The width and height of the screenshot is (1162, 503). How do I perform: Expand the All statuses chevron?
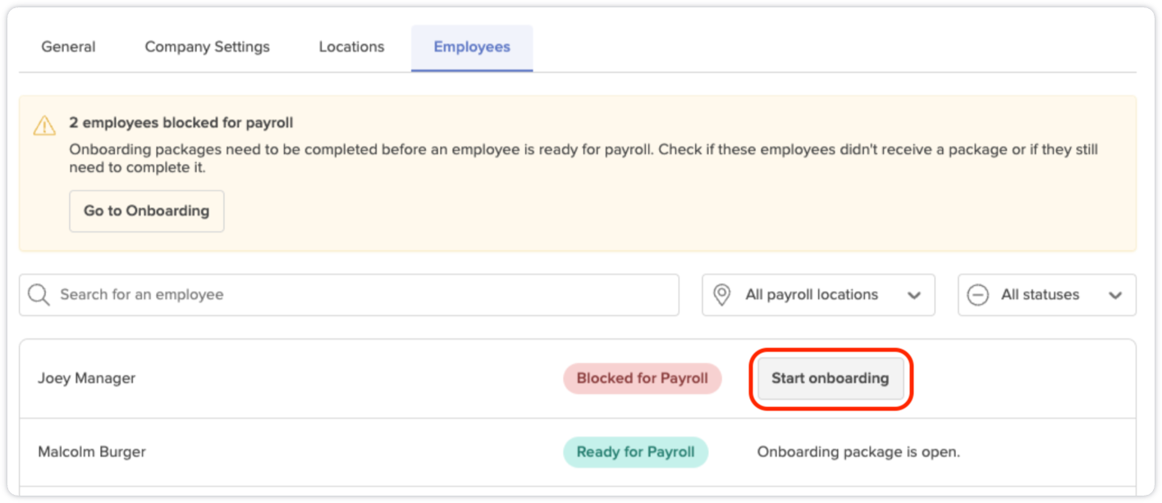pos(1115,296)
